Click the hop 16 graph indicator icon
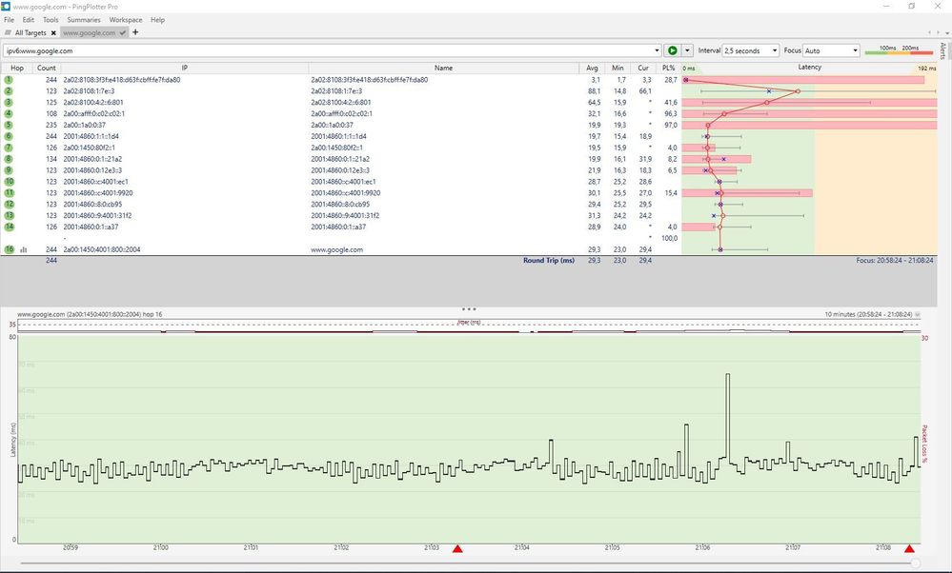 25,249
